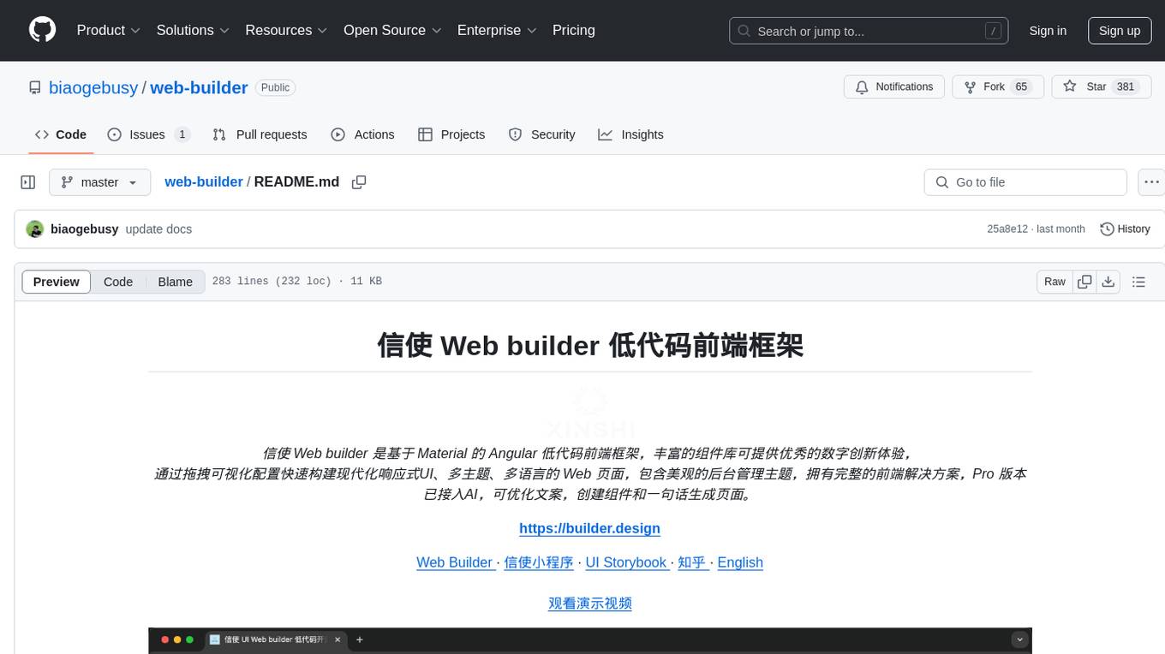Image resolution: width=1165 pixels, height=654 pixels.
Task: Download the raw file icon
Action: pos(1108,282)
